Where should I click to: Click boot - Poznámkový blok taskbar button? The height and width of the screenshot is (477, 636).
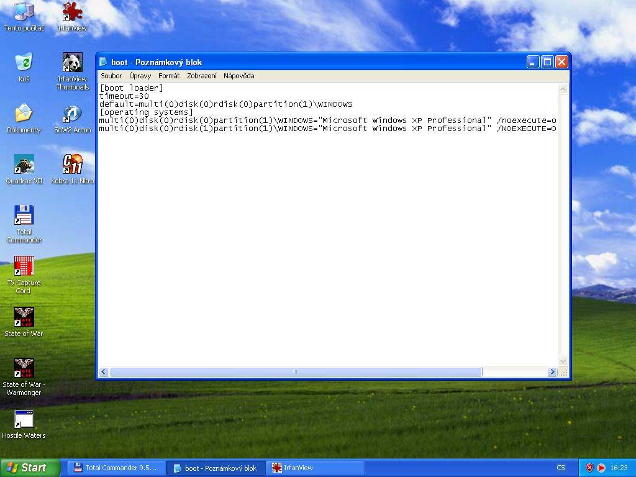(x=216, y=468)
